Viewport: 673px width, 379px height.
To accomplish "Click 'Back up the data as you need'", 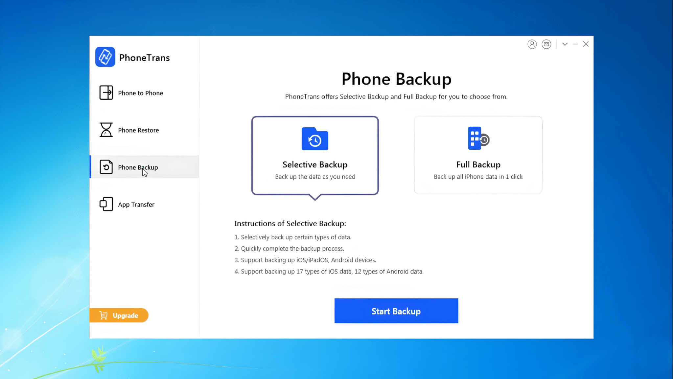I will [x=315, y=177].
